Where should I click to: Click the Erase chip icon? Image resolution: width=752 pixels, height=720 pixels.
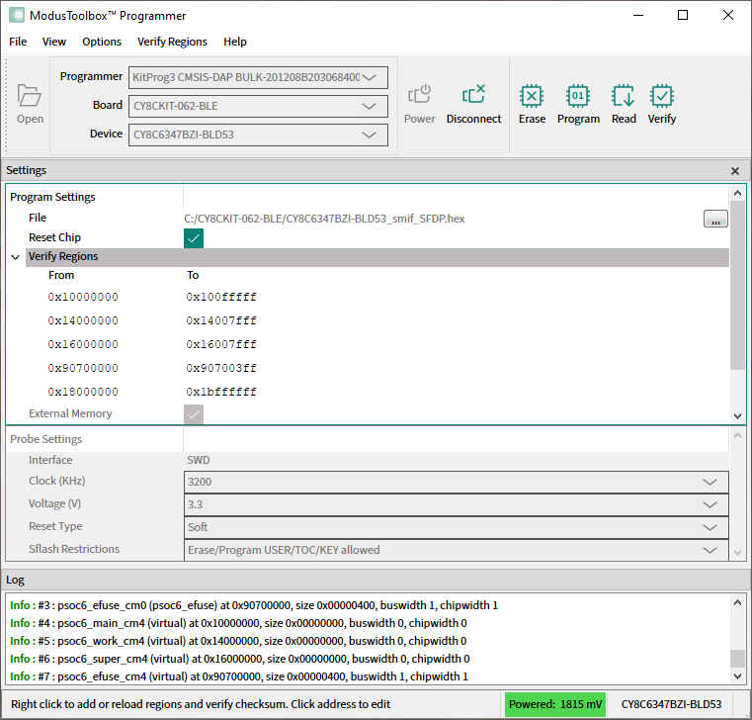[532, 96]
